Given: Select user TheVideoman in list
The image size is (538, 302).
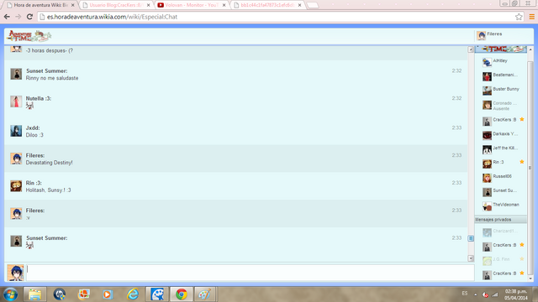Looking at the screenshot, I should coord(501,206).
